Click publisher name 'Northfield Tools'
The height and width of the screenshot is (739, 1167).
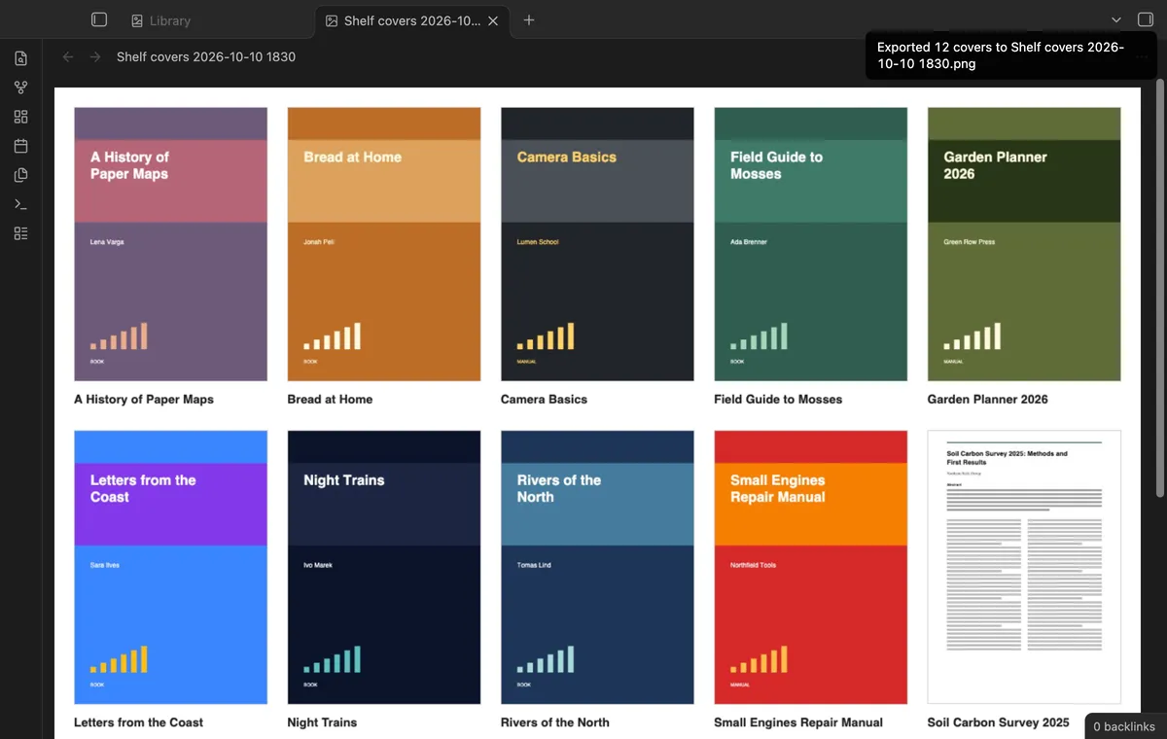click(754, 565)
